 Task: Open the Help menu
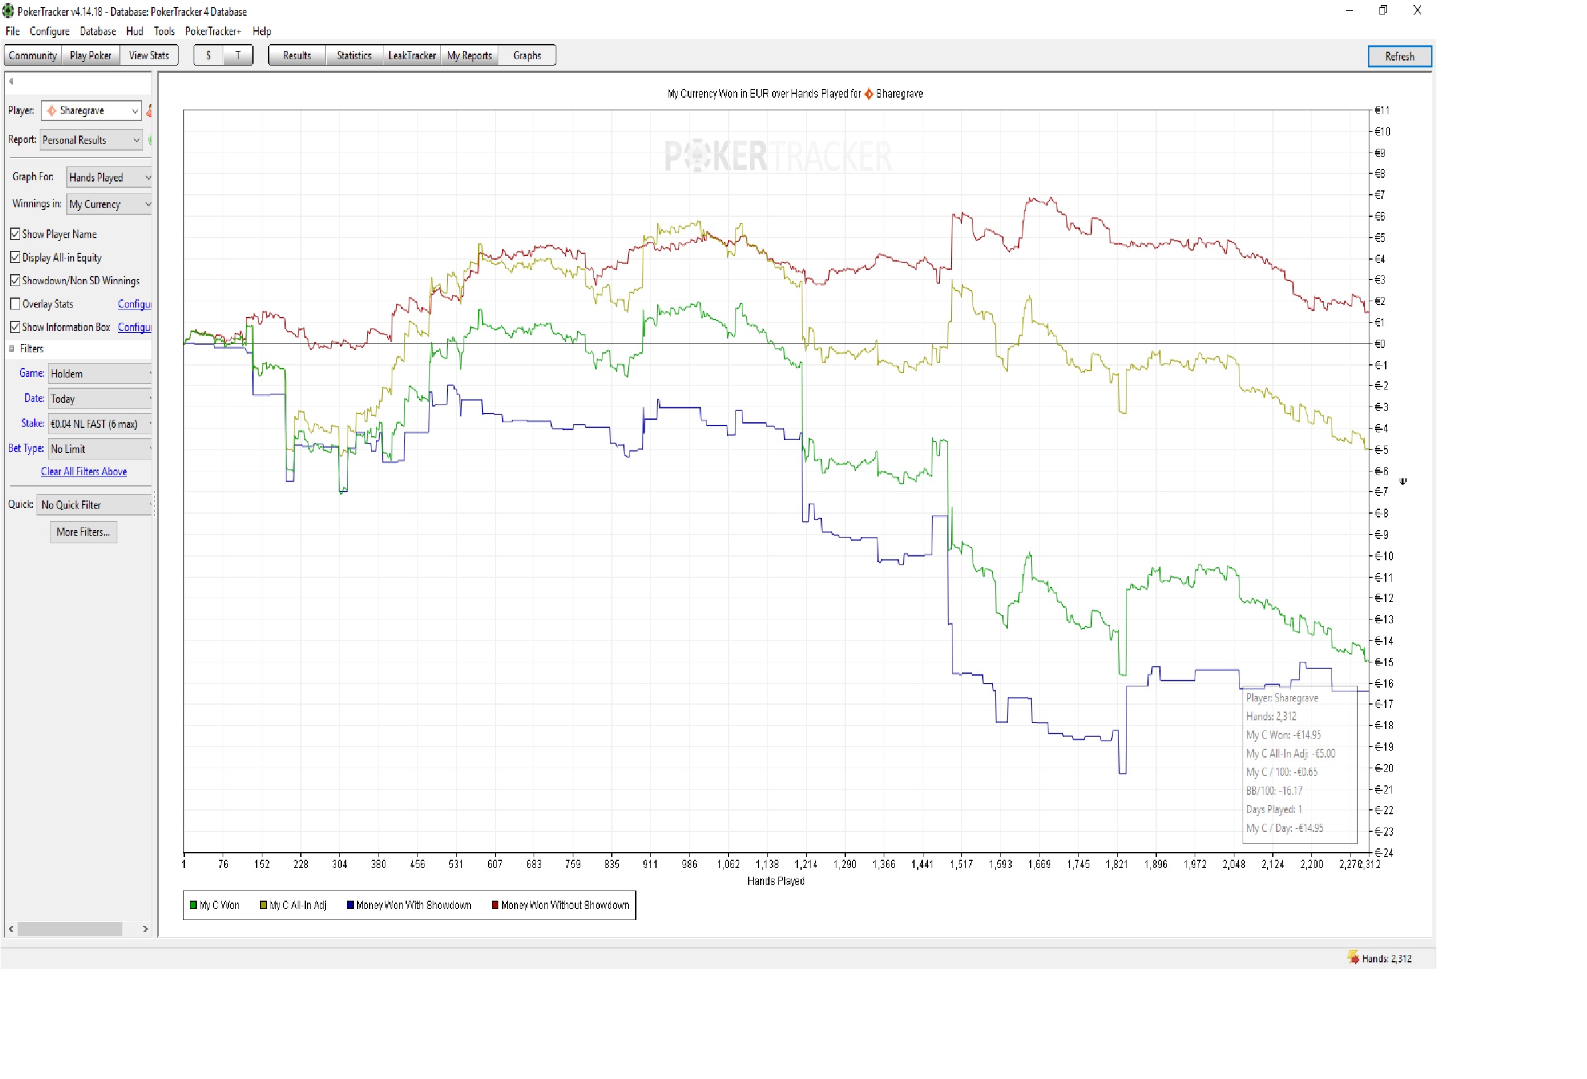click(262, 32)
